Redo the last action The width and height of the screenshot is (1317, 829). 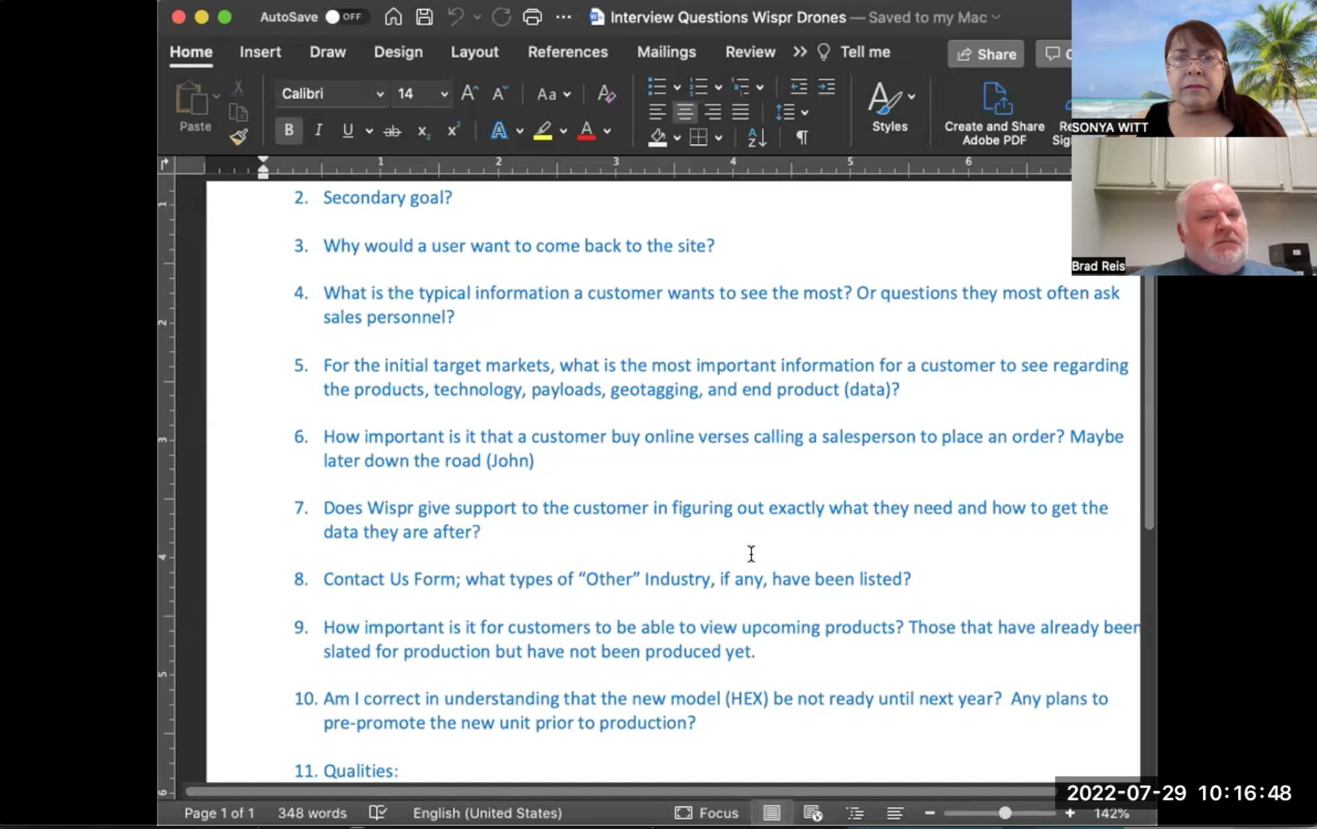(x=502, y=17)
